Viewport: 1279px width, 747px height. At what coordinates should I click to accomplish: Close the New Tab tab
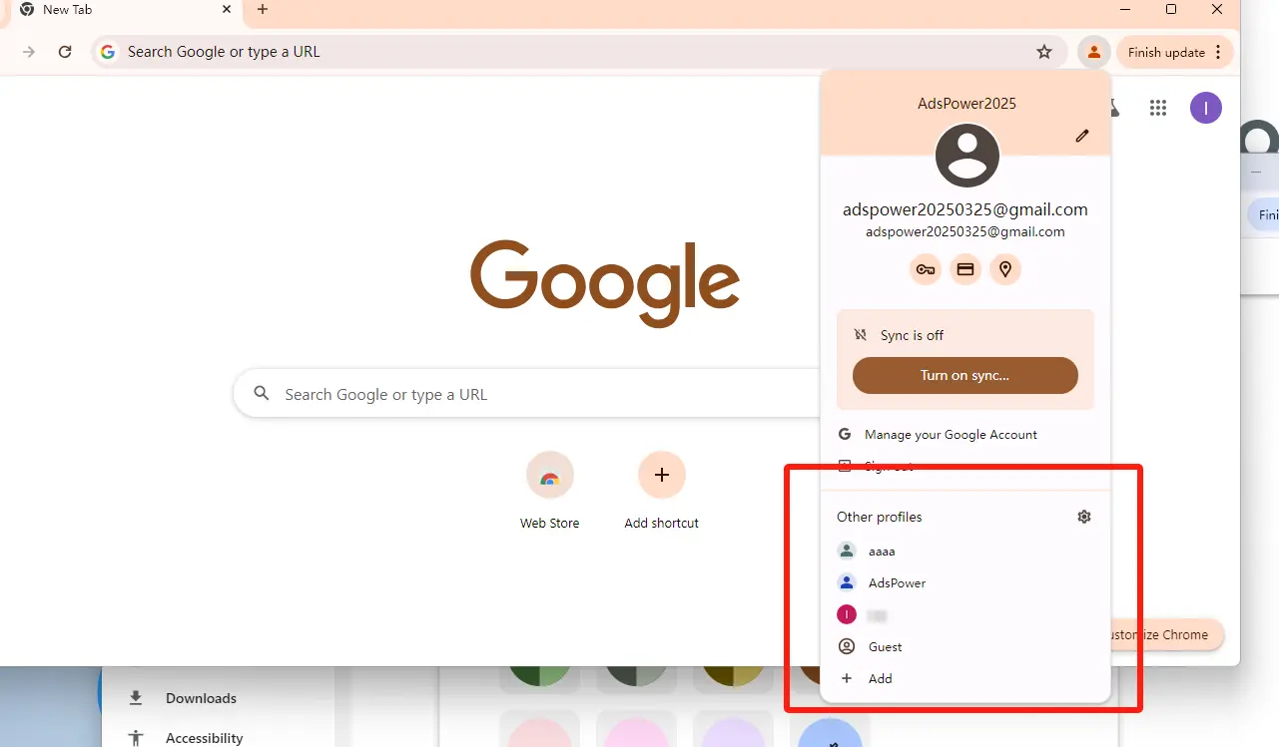tap(227, 9)
